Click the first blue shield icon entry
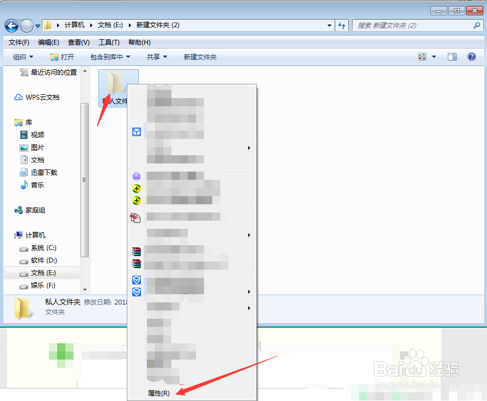The image size is (487, 401). [x=137, y=280]
